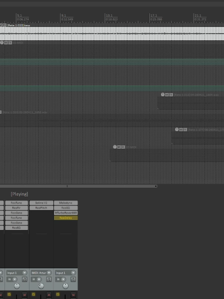Mute item 04-260421_1804.wav via its M icon

[x=167, y=95]
